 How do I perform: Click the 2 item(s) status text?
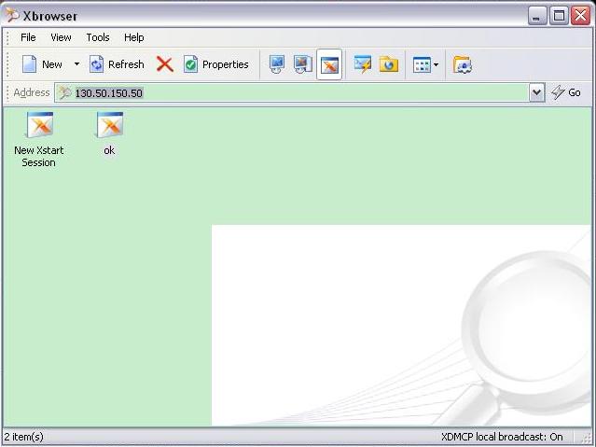click(23, 437)
